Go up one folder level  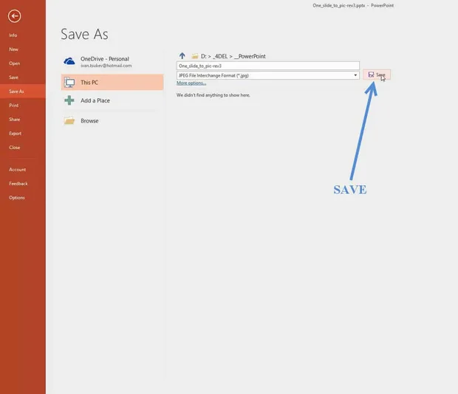pos(182,55)
